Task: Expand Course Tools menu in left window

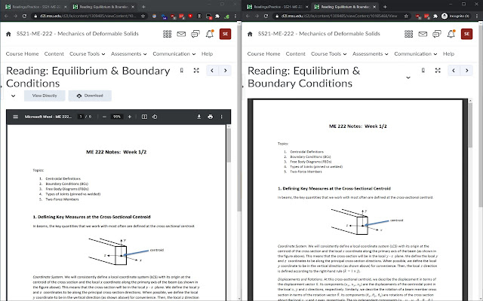Action: pos(88,53)
